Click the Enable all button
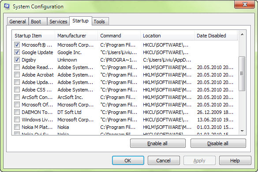Viewport: 258px width, 172px height. (158, 143)
